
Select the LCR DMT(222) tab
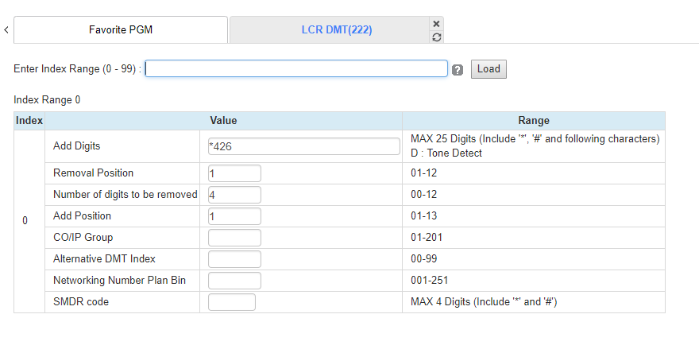coord(336,30)
